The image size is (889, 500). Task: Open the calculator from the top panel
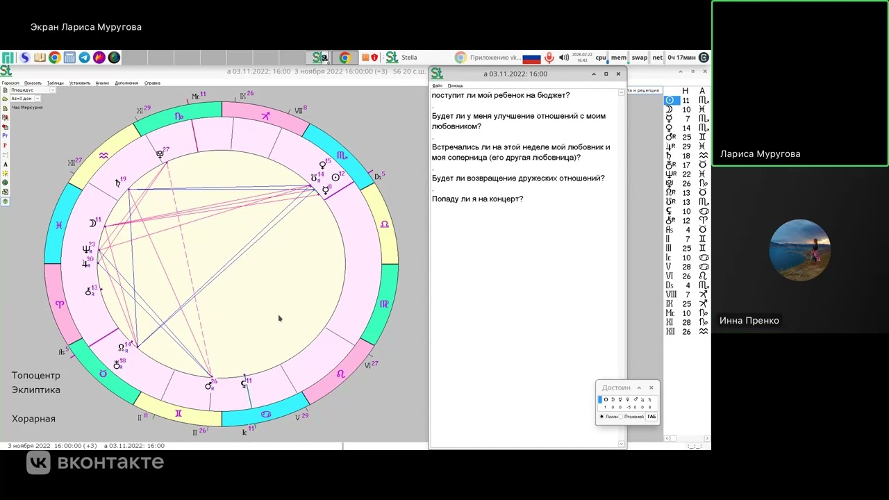point(69,58)
